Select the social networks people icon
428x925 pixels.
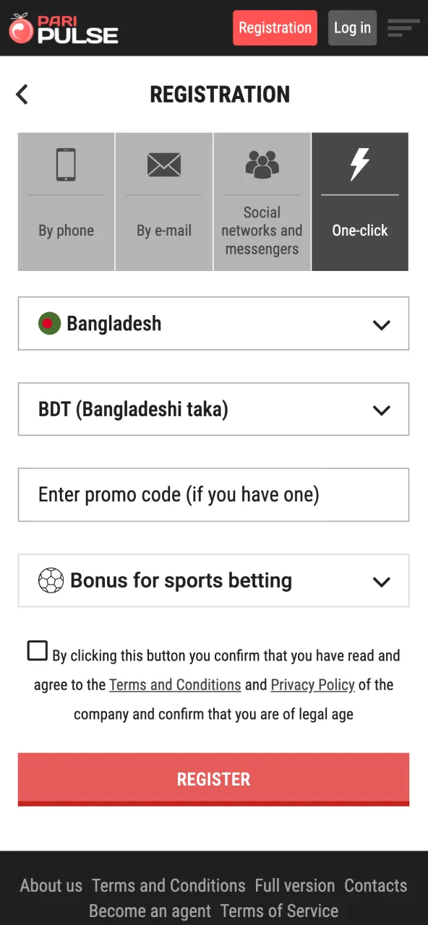262,163
